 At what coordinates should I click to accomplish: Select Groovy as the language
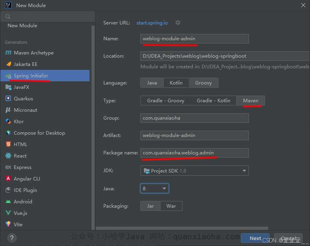tap(204, 83)
